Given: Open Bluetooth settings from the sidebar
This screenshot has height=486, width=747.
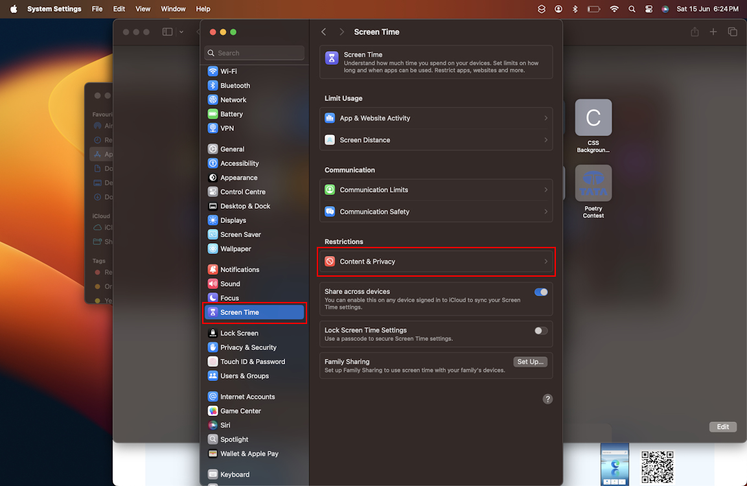Looking at the screenshot, I should coord(213,85).
